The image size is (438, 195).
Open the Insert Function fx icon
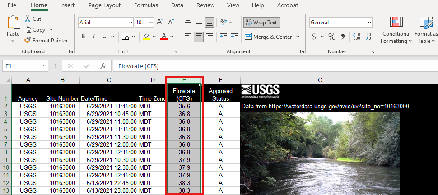coord(103,66)
